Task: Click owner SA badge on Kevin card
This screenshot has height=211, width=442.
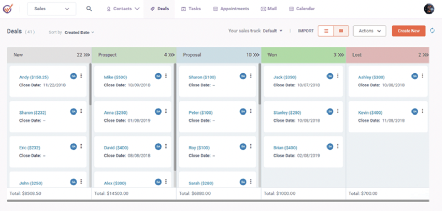Action: (415, 111)
